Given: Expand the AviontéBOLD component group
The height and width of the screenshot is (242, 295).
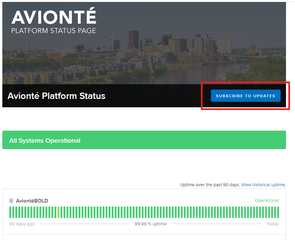Looking at the screenshot, I should coord(11,201).
